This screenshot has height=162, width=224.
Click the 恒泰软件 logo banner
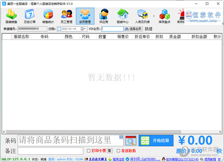click(203, 16)
